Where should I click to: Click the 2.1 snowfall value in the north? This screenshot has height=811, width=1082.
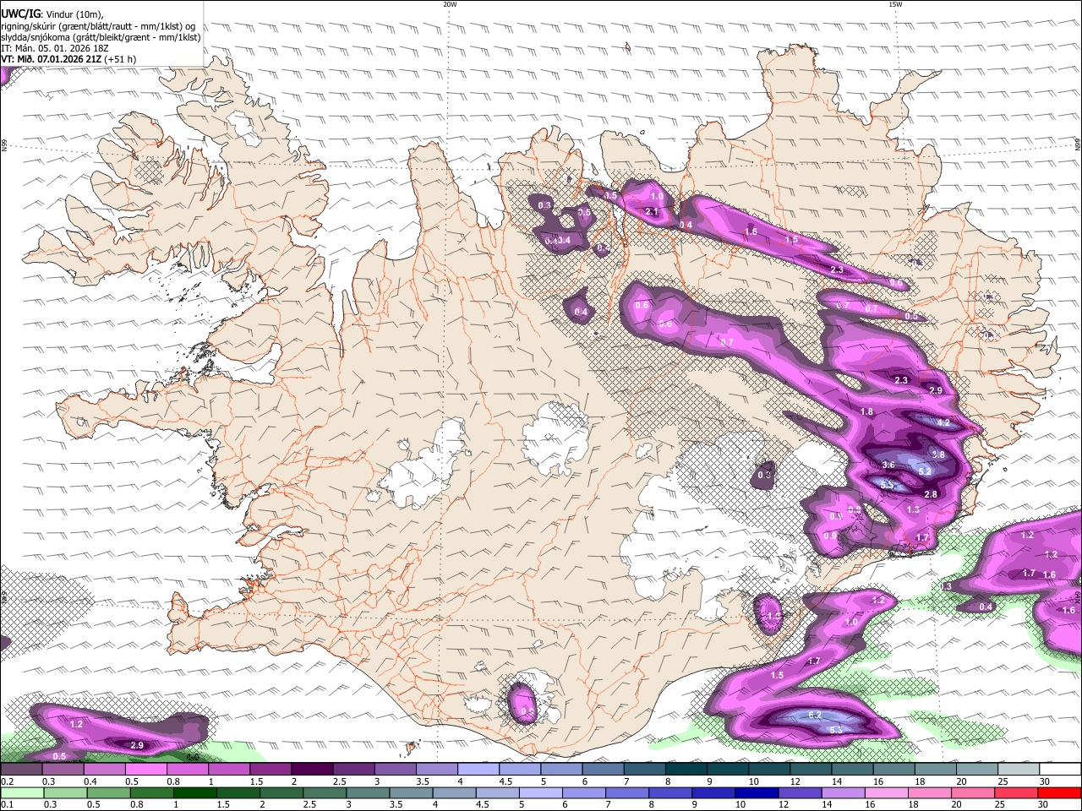(x=652, y=211)
